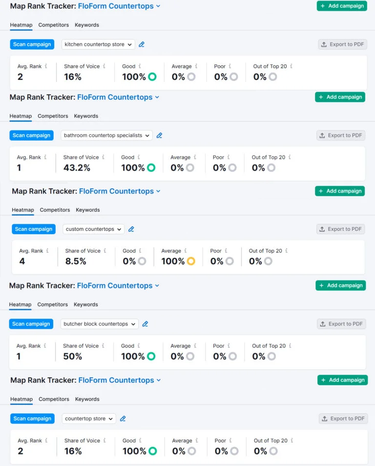Click edit pencil next to bathroom countertop specialists
The width and height of the screenshot is (375, 466).
point(159,136)
